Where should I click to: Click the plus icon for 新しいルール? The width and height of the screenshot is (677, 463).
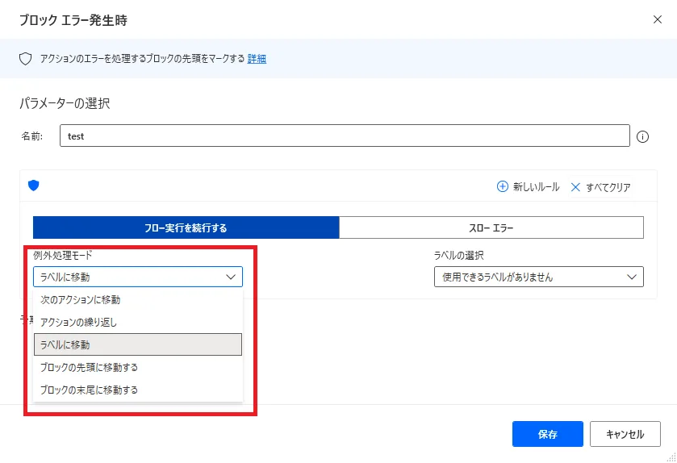[502, 186]
